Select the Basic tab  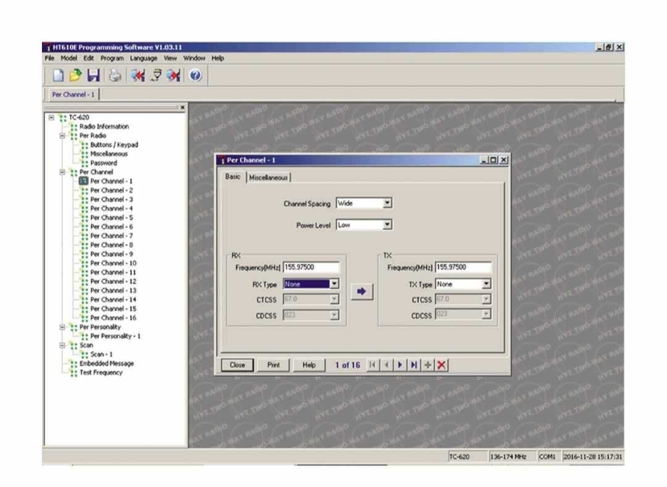click(x=233, y=177)
